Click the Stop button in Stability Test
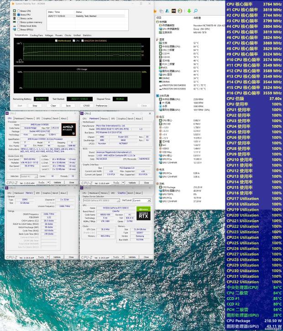Image resolution: width=283 pixels, height=331 pixels. (x=35, y=106)
